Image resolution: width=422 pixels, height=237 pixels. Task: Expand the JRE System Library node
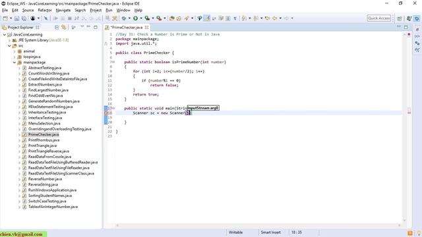coord(9,40)
